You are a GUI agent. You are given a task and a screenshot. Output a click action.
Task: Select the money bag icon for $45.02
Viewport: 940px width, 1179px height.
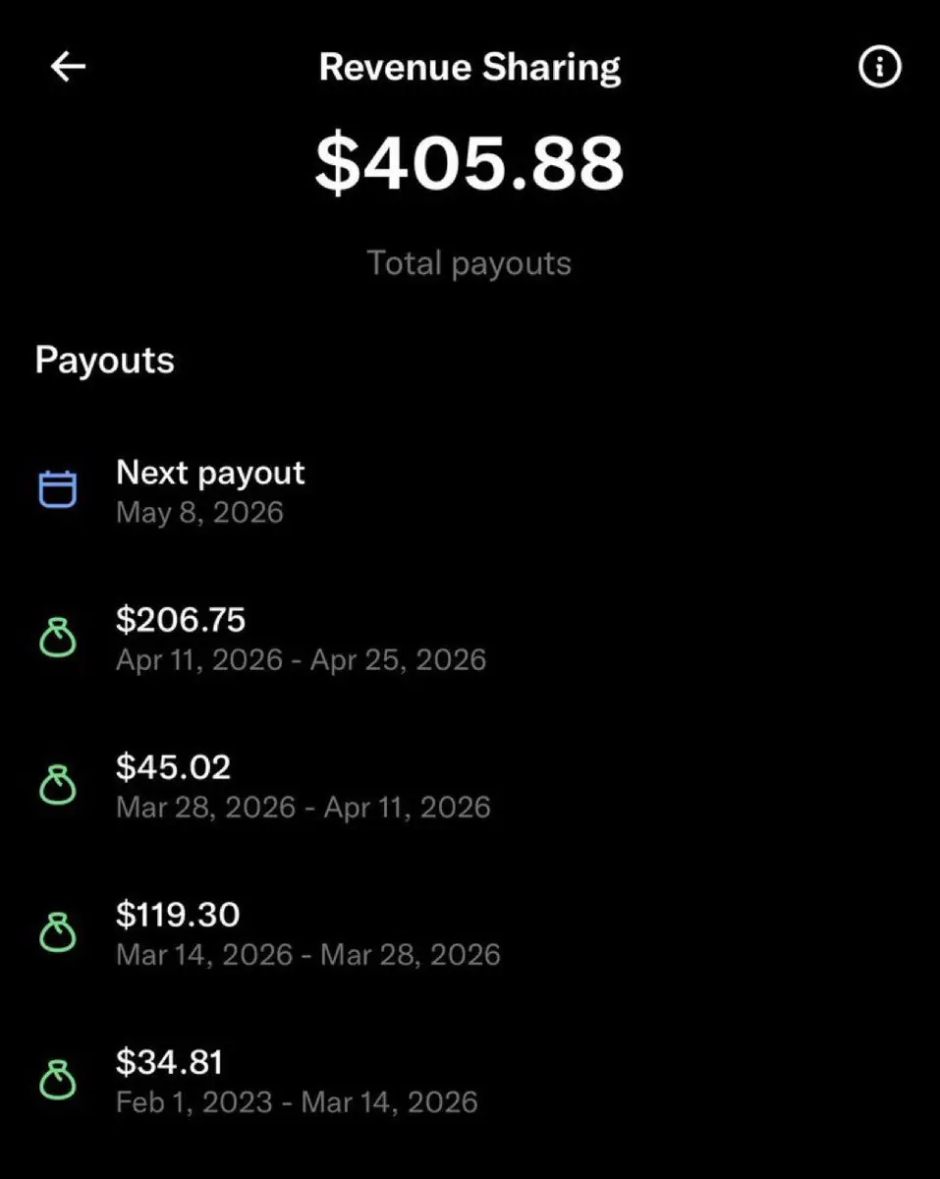57,786
